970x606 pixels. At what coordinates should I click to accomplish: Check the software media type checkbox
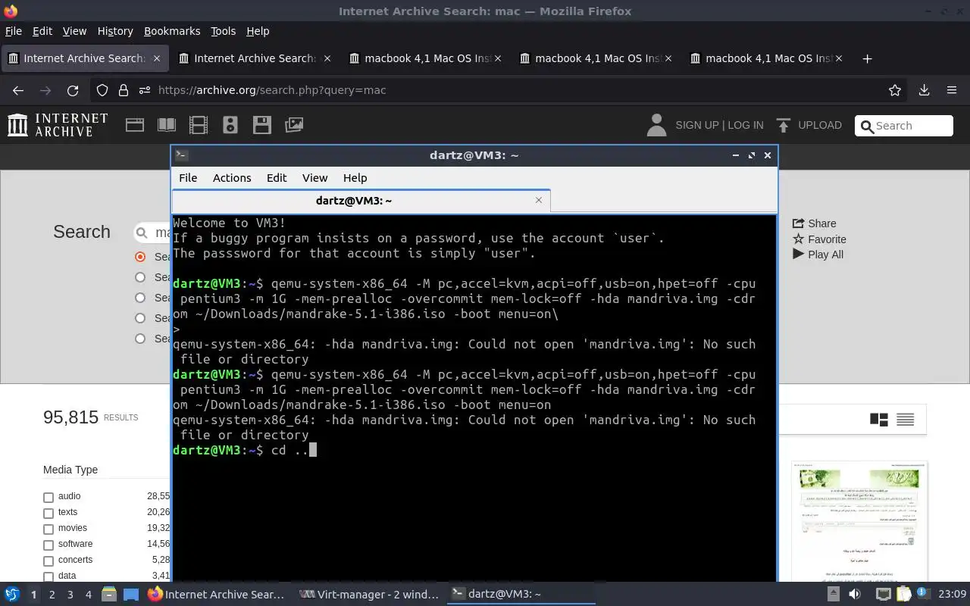click(48, 545)
